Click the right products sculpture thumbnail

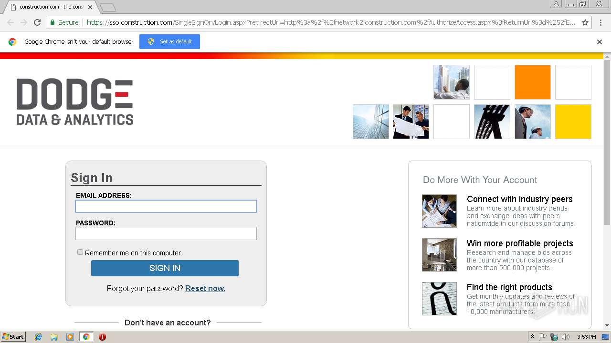439,299
